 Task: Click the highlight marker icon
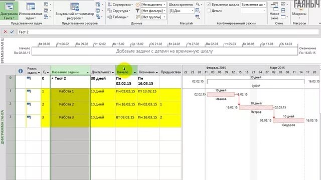137,4
